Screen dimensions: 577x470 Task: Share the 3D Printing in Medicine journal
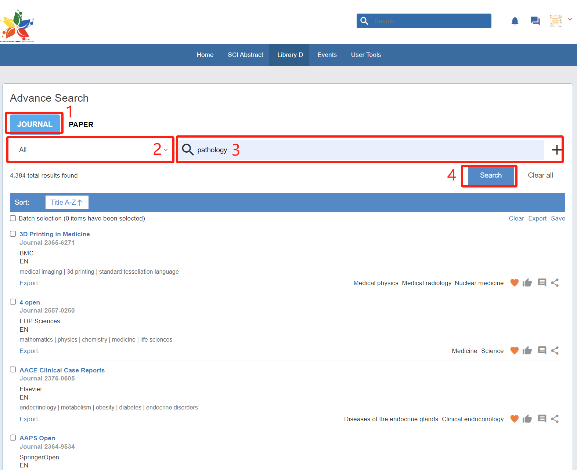pyautogui.click(x=555, y=283)
